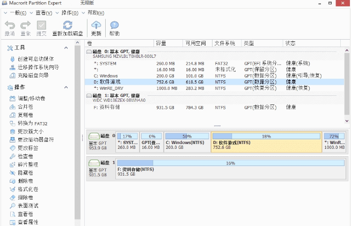Run 检查卷 check volume

coord(21,156)
